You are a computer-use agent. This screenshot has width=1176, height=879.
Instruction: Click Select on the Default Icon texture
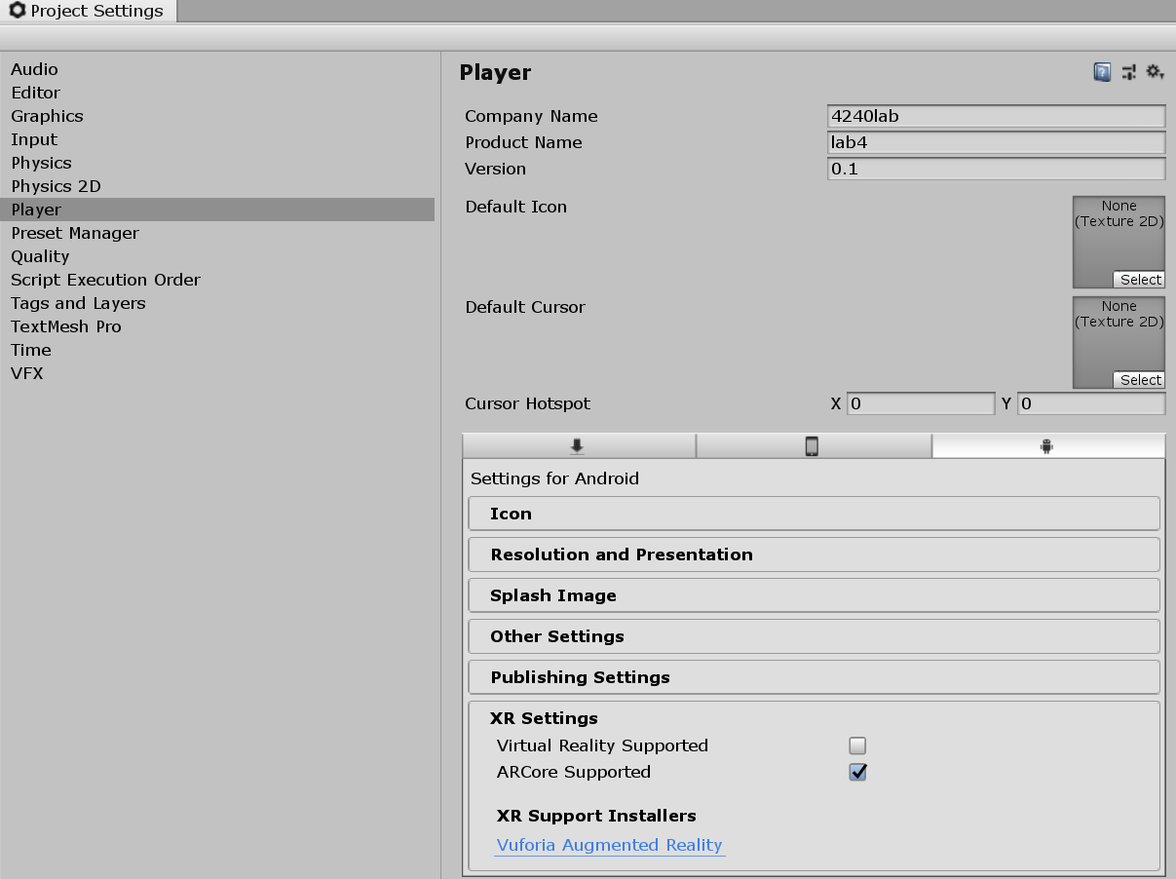pyautogui.click(x=1139, y=280)
